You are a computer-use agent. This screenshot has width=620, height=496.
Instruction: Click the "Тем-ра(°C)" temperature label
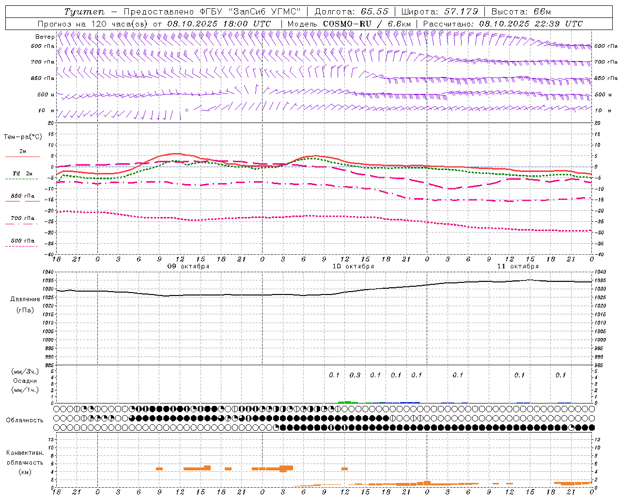click(23, 137)
